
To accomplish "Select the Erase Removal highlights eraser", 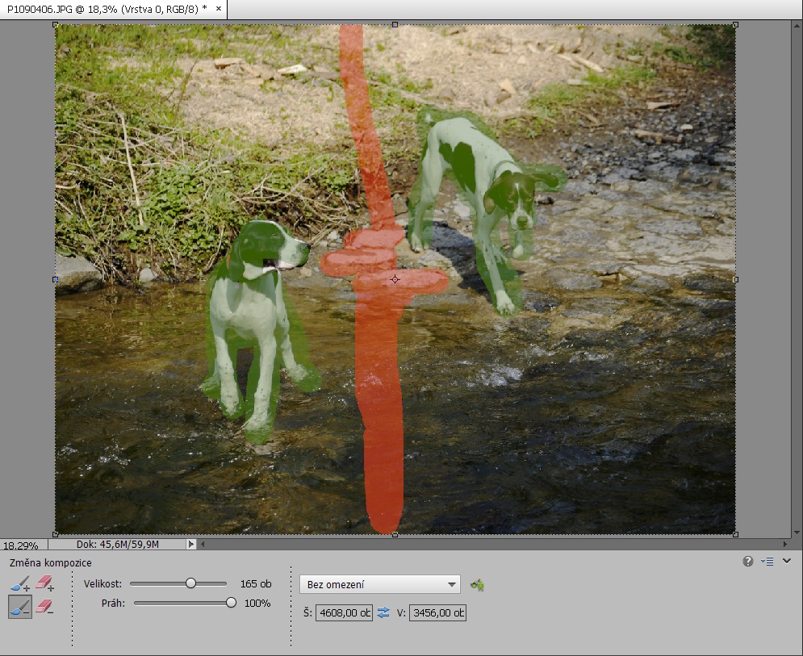I will (x=44, y=607).
